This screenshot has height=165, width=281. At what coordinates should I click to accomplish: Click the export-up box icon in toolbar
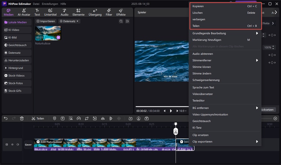coord(147,118)
